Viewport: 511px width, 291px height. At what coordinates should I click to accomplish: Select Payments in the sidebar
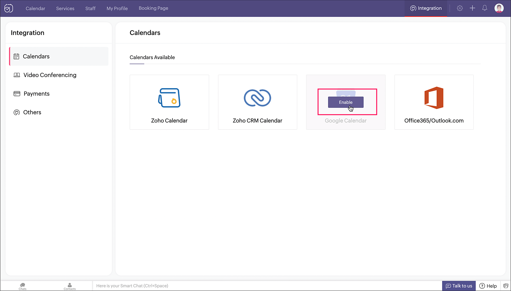(59, 94)
